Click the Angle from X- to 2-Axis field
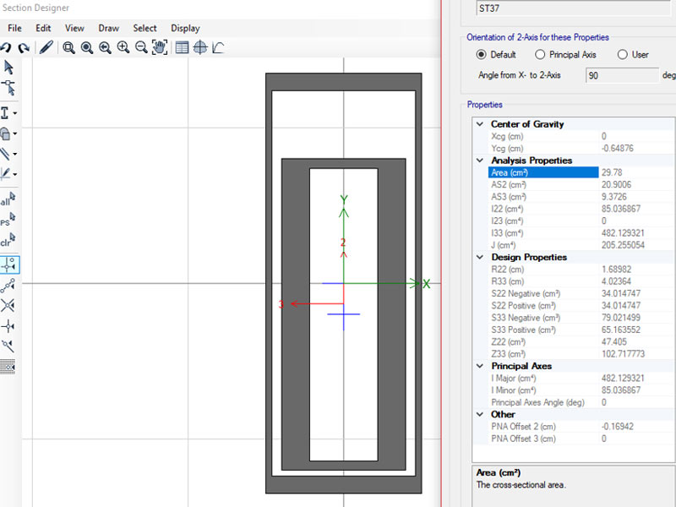 pyautogui.click(x=622, y=75)
